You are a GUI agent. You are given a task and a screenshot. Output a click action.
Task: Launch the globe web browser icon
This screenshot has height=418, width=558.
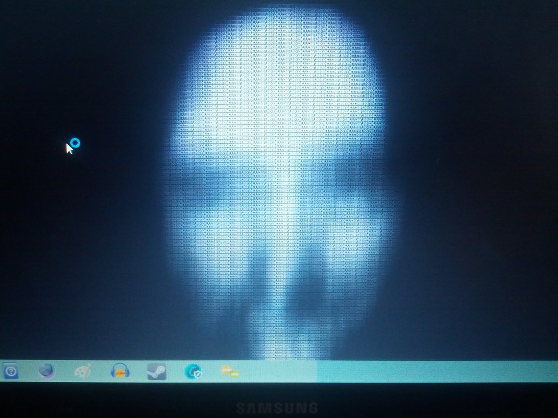[47, 372]
